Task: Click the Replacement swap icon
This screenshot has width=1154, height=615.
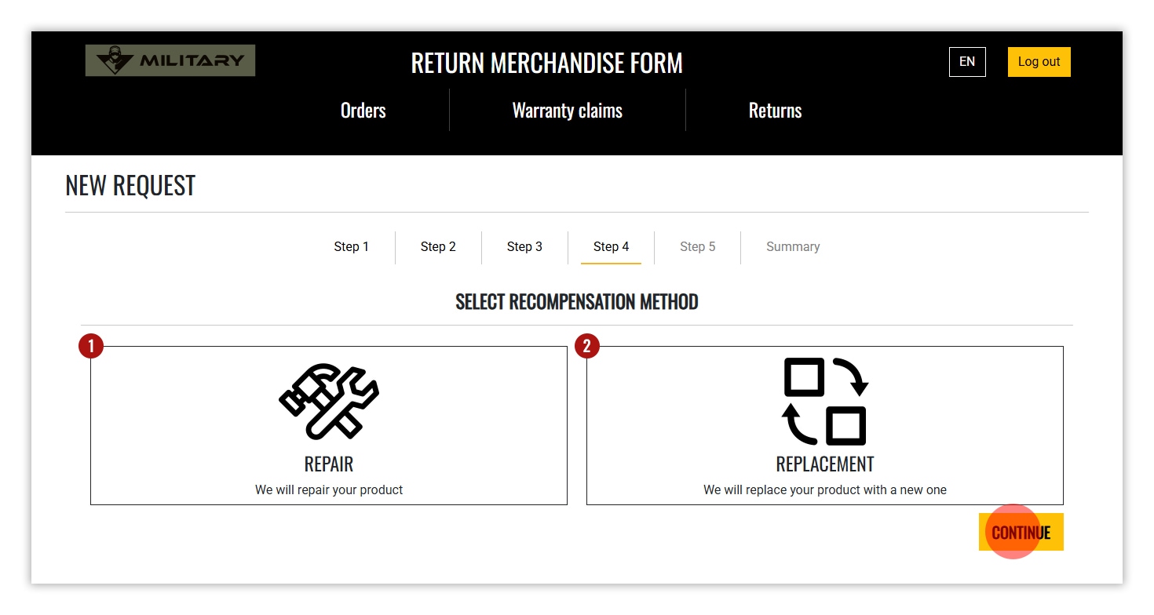Action: tap(825, 401)
